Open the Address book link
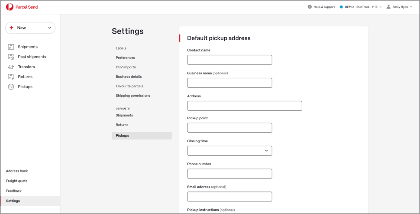The height and width of the screenshot is (214, 420). (17, 171)
